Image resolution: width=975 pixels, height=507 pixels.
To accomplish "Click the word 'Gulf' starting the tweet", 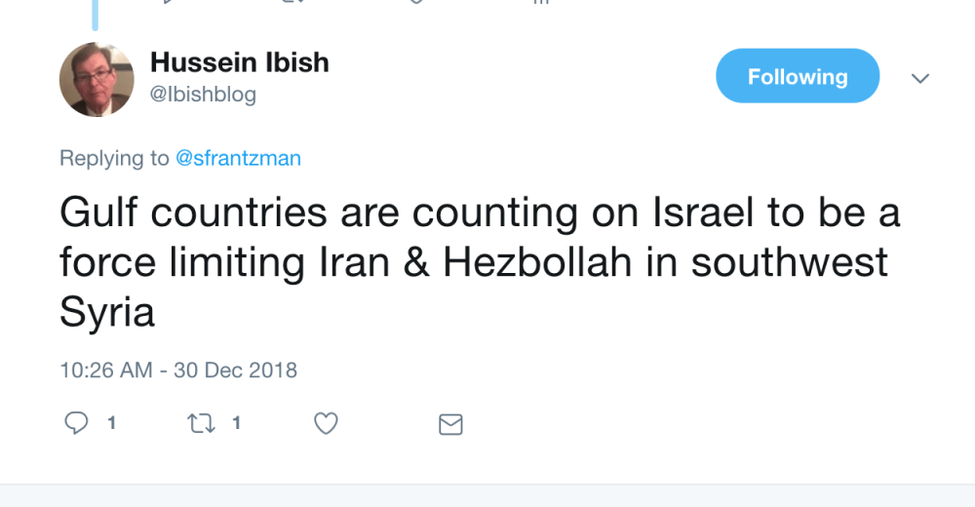I will [99, 212].
